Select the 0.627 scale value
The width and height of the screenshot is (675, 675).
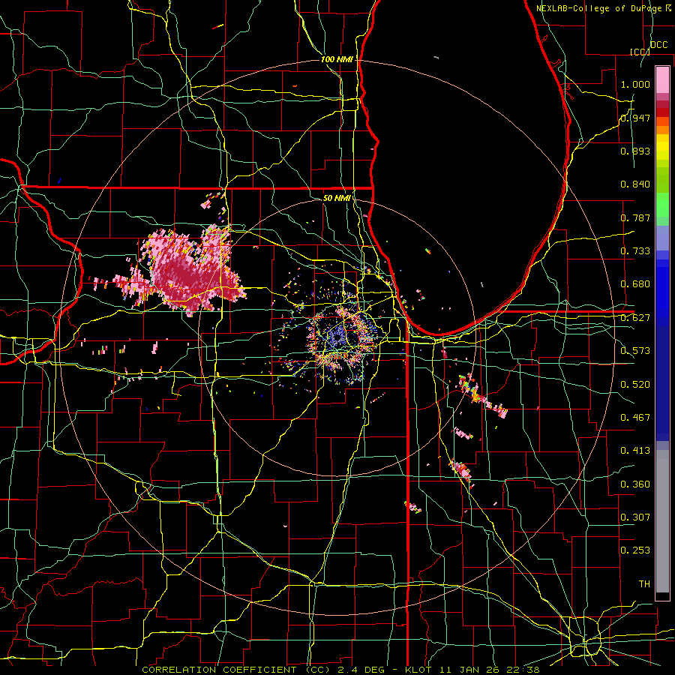pyautogui.click(x=635, y=318)
